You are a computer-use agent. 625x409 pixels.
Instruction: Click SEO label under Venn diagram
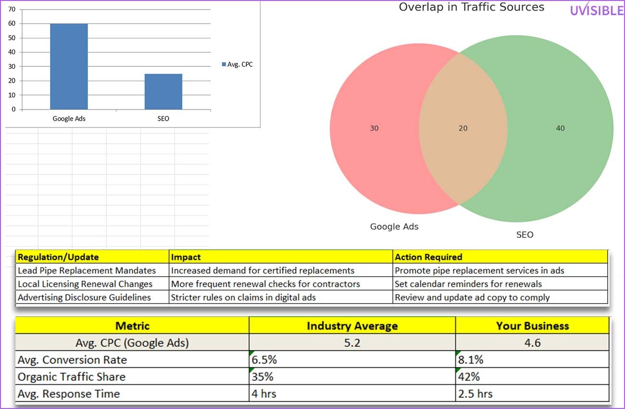pyautogui.click(x=525, y=235)
